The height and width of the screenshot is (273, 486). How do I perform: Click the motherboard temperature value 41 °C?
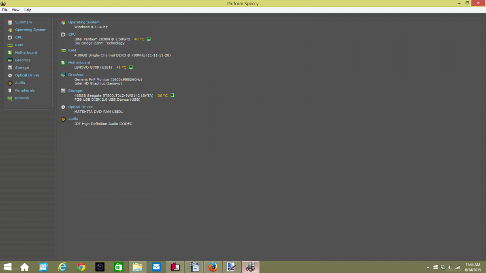click(x=121, y=68)
